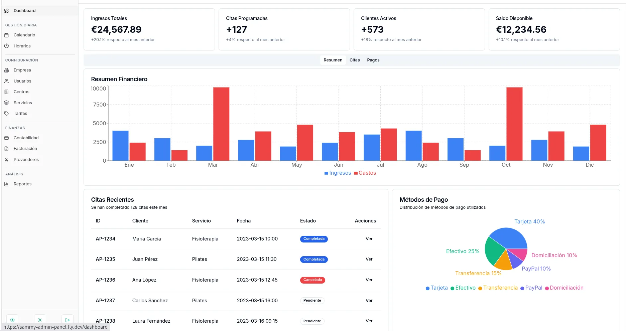Toggle Ingresos series in chart legend
This screenshot has height=331, width=626.
point(338,173)
